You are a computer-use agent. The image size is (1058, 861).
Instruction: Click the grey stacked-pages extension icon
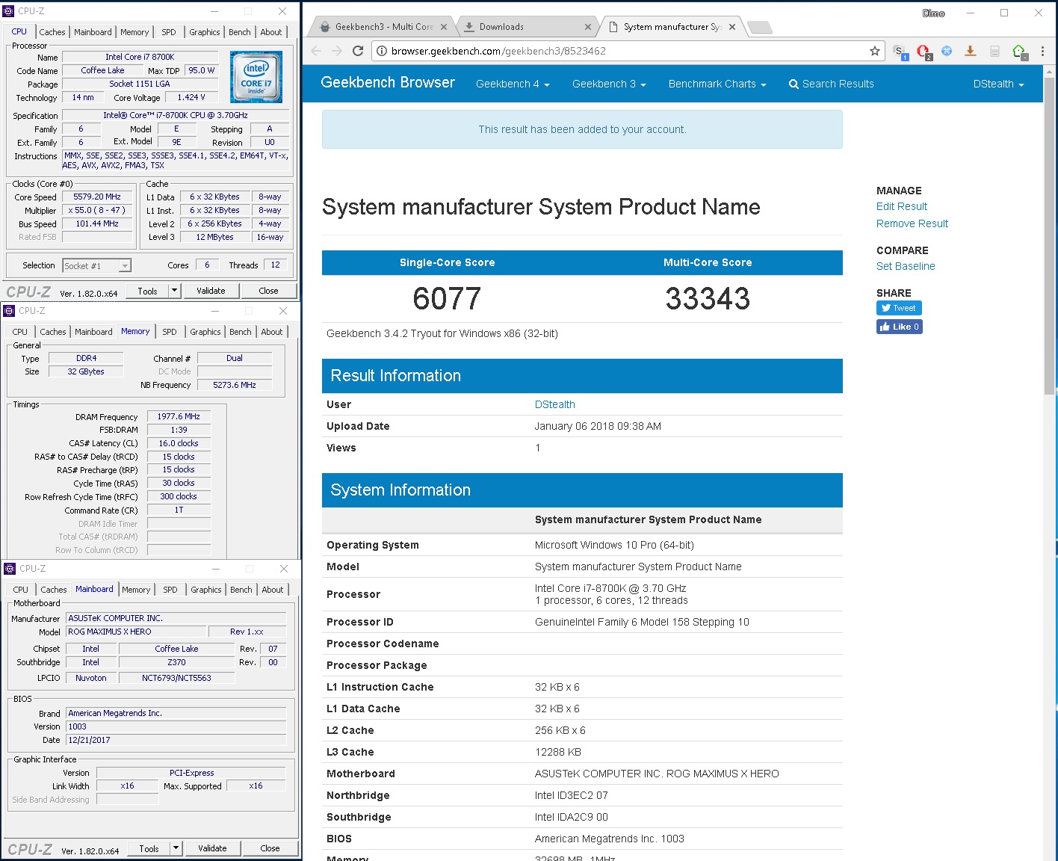pyautogui.click(x=994, y=51)
